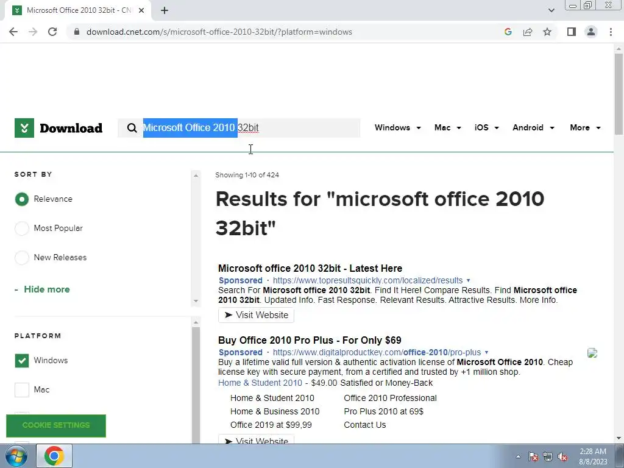The width and height of the screenshot is (624, 468).
Task: Open Home & Student 2010 sitelink
Action: 272,398
